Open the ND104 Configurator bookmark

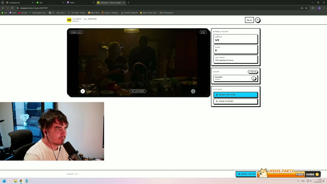click(x=130, y=13)
